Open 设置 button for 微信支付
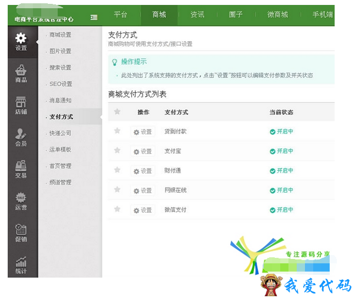The width and height of the screenshot is (361, 299). 143,210
